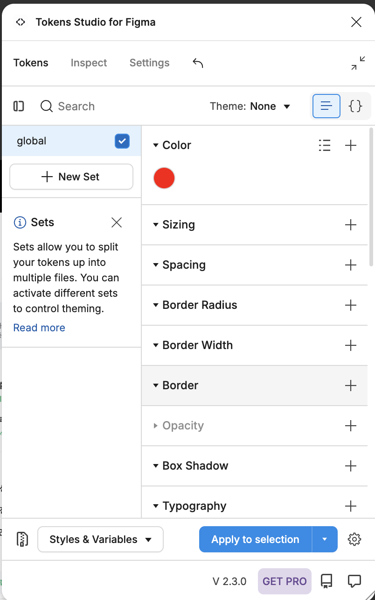
Task: Open the load tokens file icon at bottom left
Action: click(22, 539)
